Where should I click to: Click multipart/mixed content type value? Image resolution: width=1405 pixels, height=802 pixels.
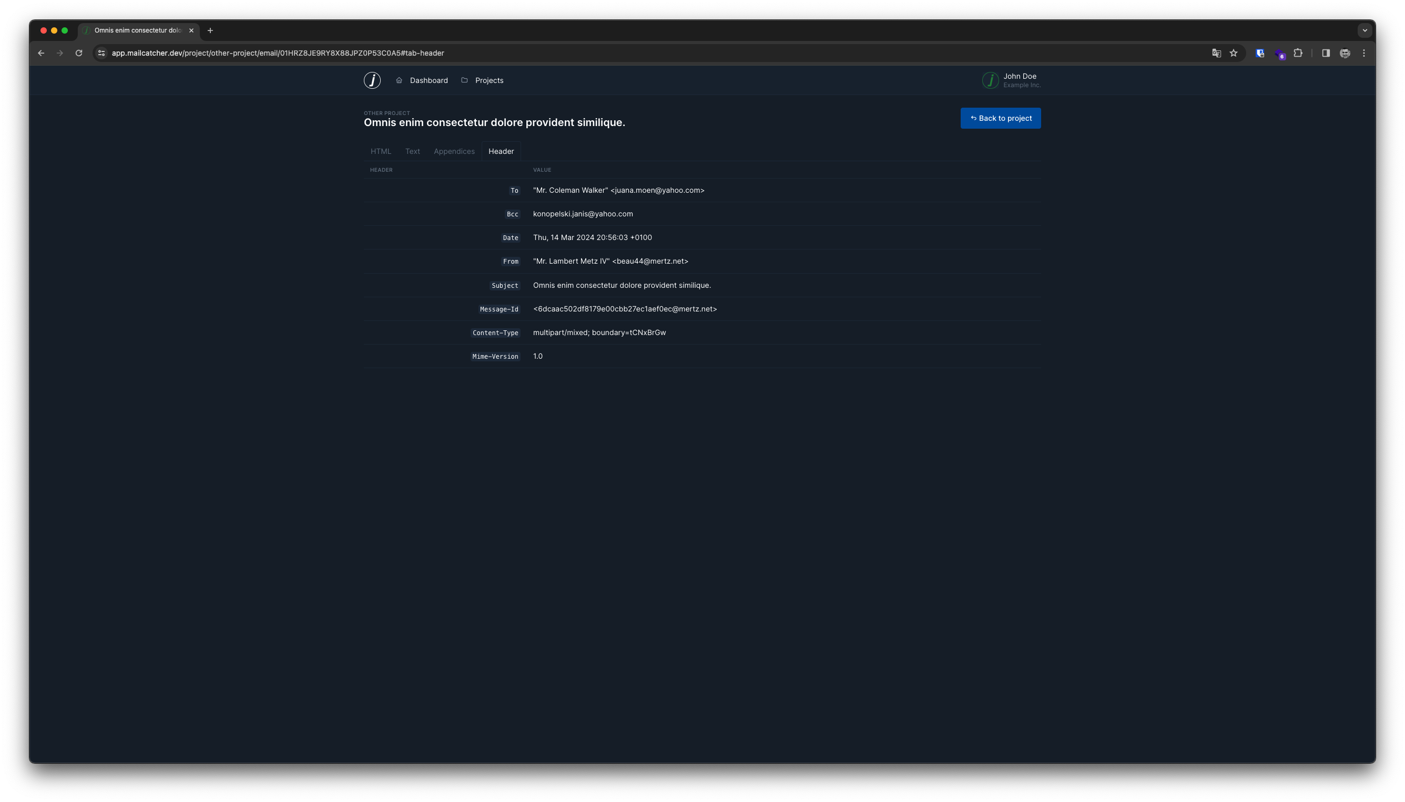click(x=599, y=332)
